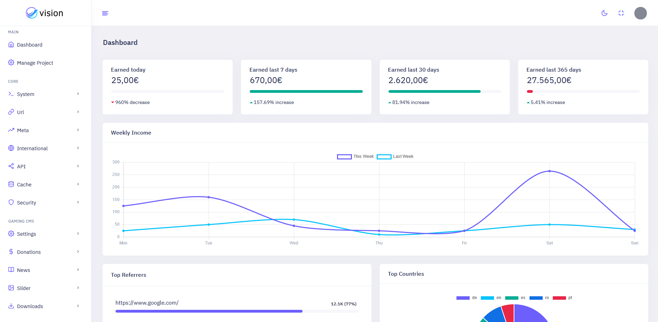The height and width of the screenshot is (322, 658).
Task: Select the International menu label
Action: (32, 148)
